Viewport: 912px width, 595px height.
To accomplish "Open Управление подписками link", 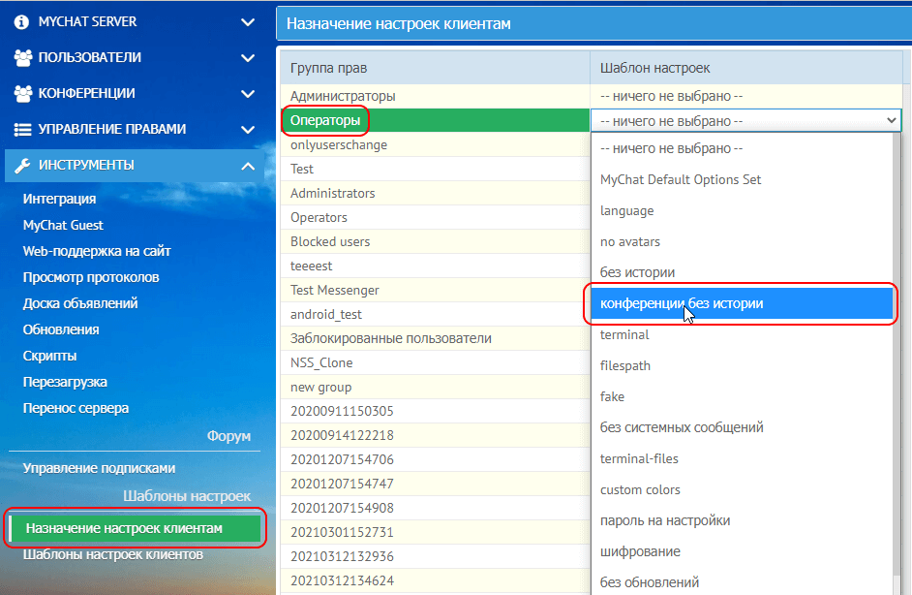I will pos(99,468).
